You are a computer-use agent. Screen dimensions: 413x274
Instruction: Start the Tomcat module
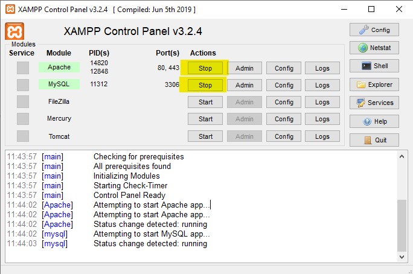[x=205, y=136]
